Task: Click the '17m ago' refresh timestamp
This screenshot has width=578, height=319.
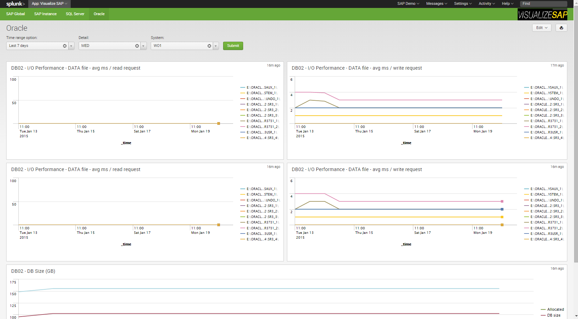Action: point(557,66)
